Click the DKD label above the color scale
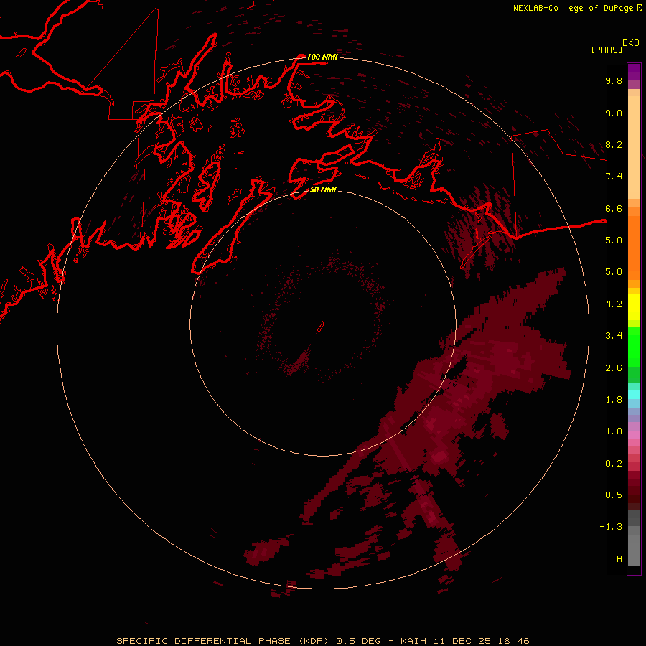The image size is (646, 646). click(x=630, y=43)
